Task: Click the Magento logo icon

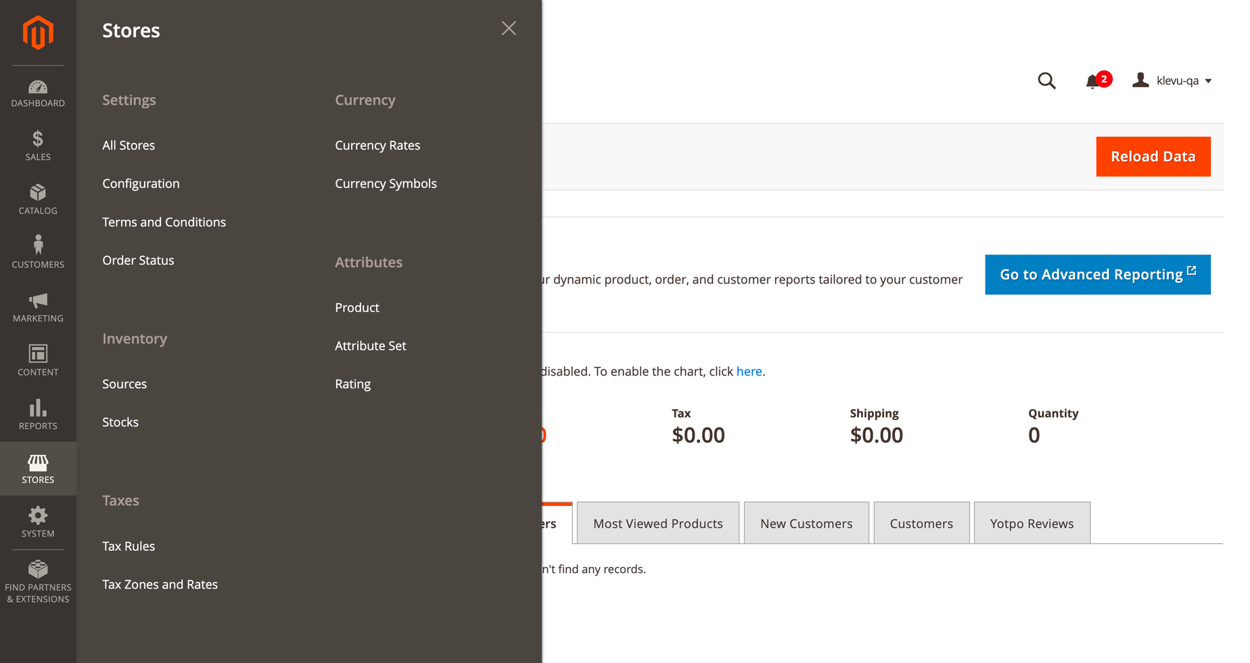Action: 38,32
